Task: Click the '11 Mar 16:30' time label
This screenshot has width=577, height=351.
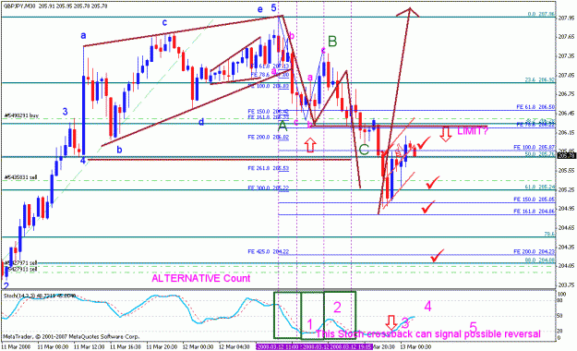Action: click(126, 347)
